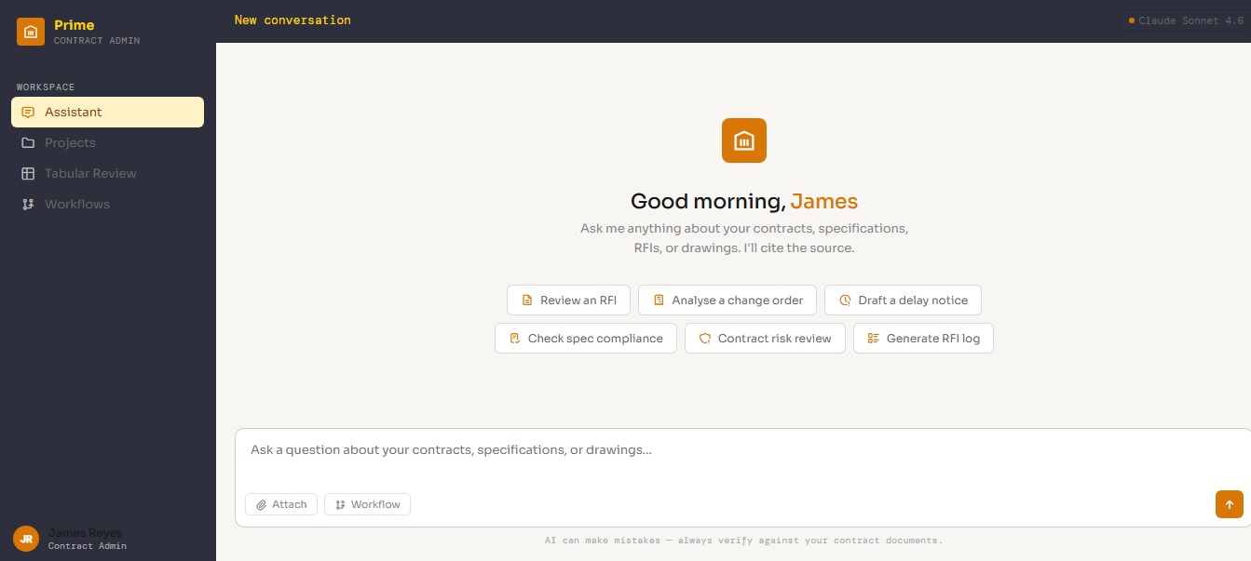Click the Projects folder icon
This screenshot has height=561, width=1251.
[28, 142]
